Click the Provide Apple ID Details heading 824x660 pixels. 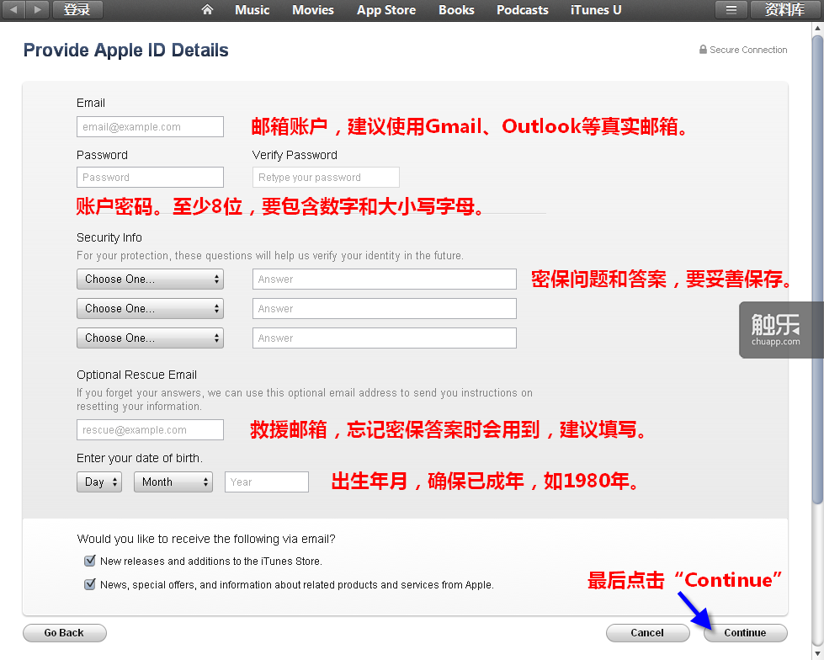click(126, 50)
